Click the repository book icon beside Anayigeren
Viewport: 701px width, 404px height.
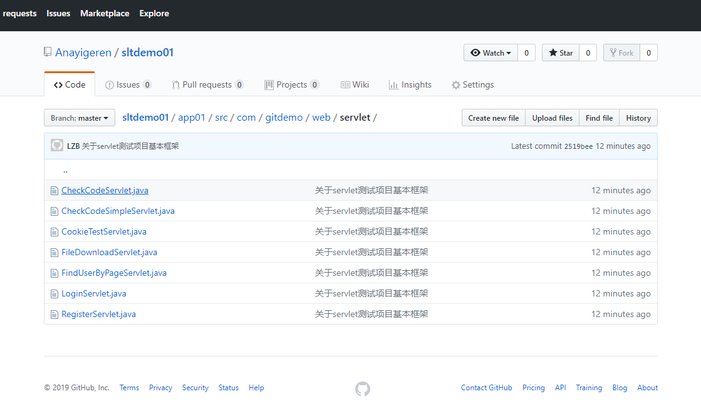click(48, 53)
